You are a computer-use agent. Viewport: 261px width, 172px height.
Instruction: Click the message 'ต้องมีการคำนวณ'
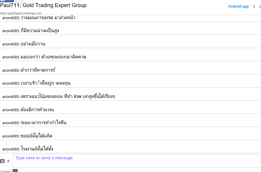37,110
